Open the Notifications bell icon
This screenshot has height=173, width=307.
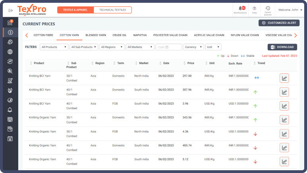coord(240,9)
